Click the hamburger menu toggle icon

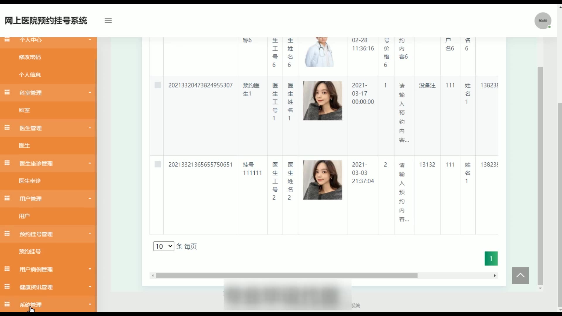tap(108, 21)
